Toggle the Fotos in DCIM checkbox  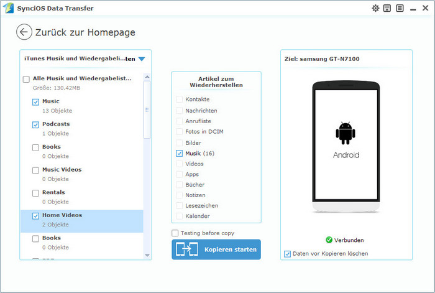(x=179, y=132)
